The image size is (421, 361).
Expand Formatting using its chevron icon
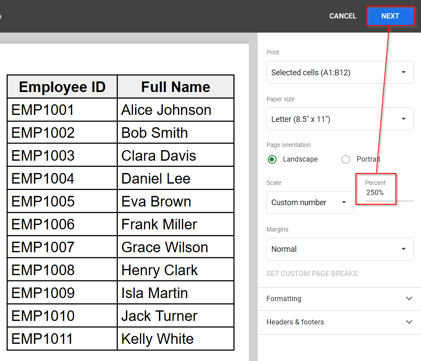click(x=409, y=299)
